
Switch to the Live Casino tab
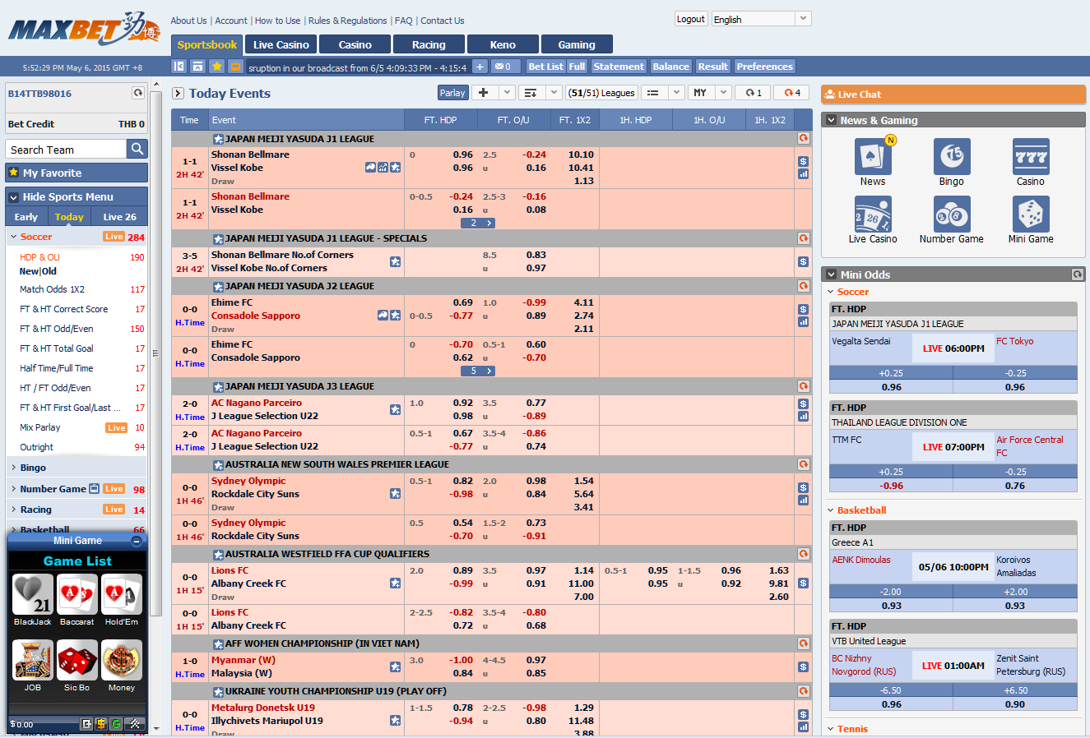[x=281, y=44]
